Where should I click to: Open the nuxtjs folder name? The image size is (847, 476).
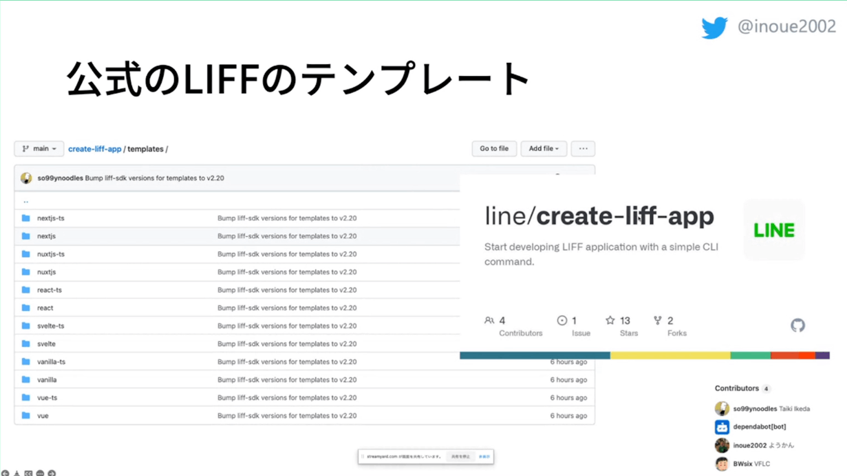click(47, 272)
